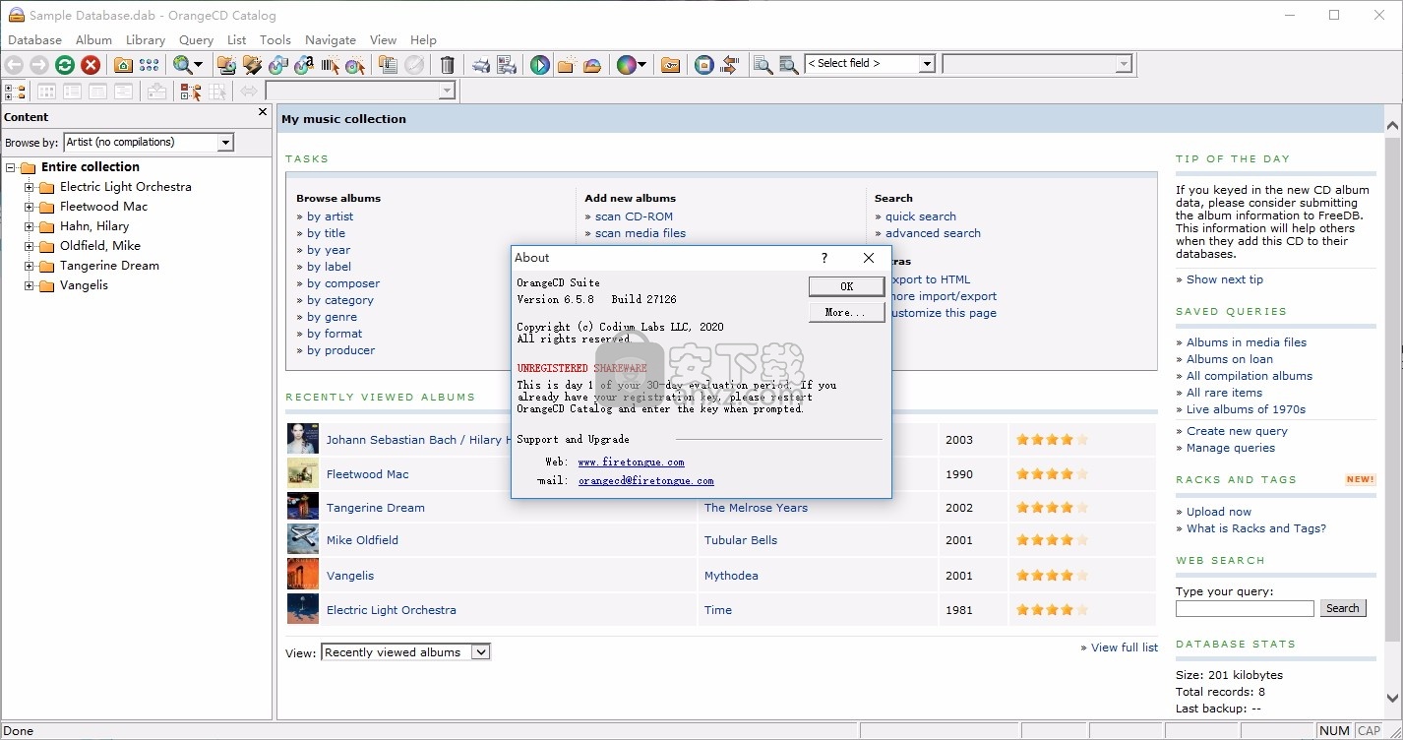Viewport: 1403px width, 740px height.
Task: Open the Recently viewed albums View dropdown
Action: 480,652
